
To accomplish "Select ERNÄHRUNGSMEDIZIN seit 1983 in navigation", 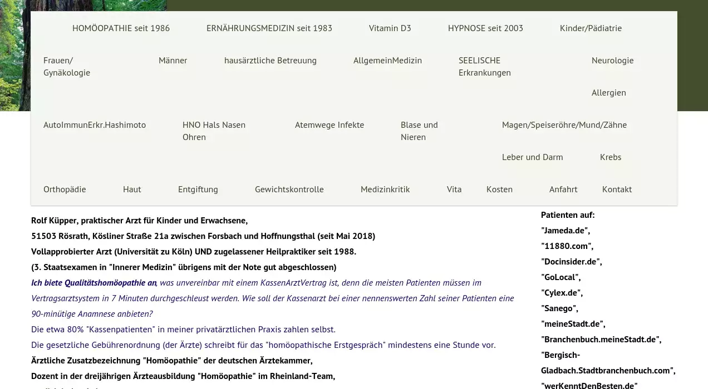I will [269, 28].
